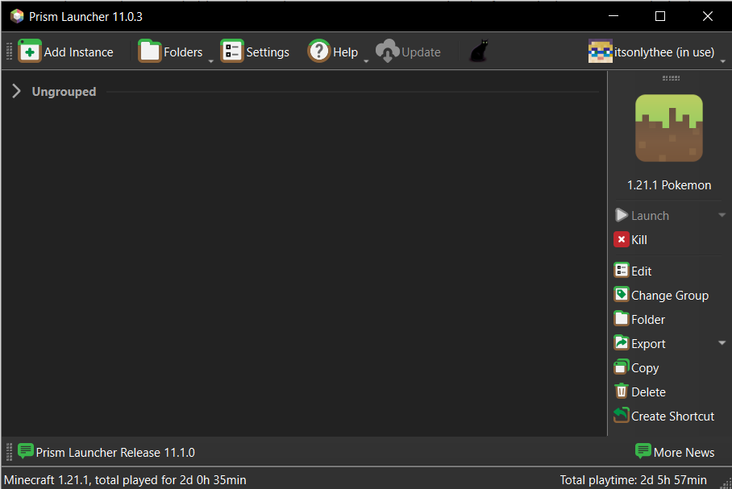Click the Create Shortcut icon
732x489 pixels.
coord(622,416)
